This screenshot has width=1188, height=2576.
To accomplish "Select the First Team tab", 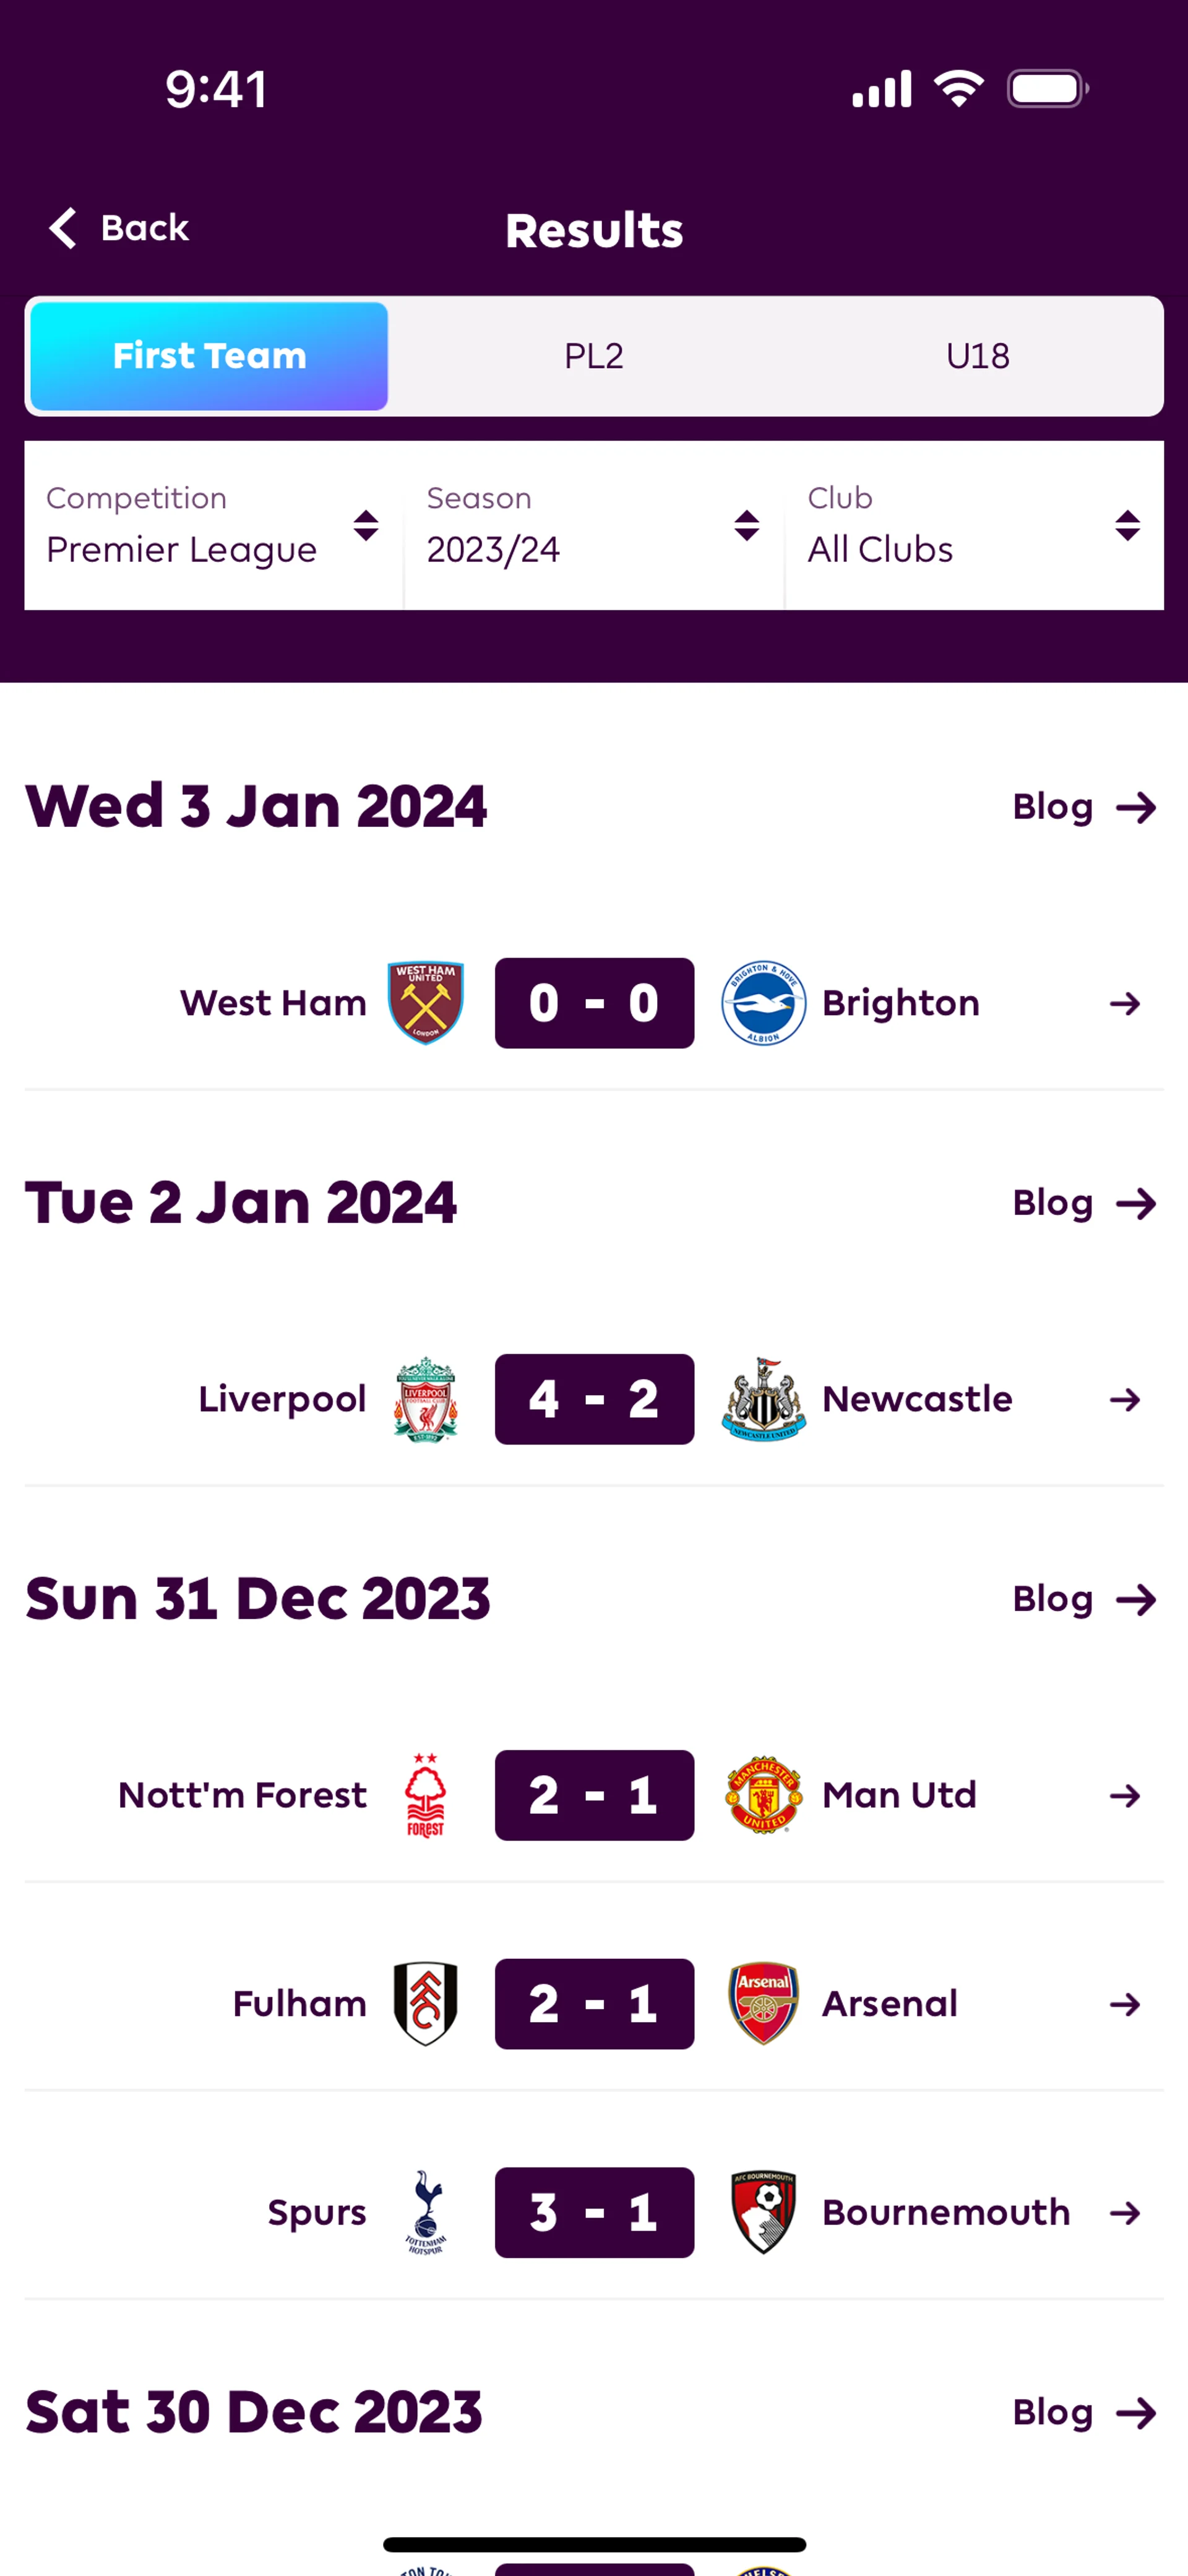I will (209, 356).
